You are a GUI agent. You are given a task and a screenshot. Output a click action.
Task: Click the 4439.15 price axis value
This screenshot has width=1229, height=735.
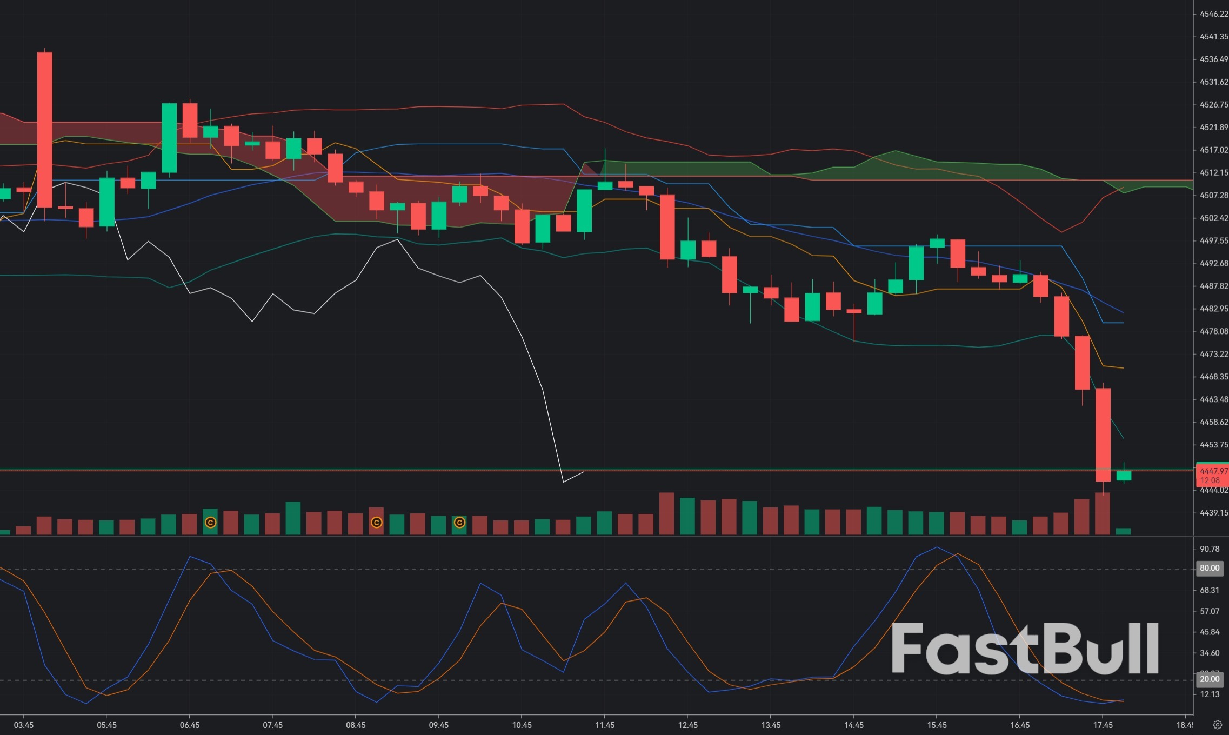pyautogui.click(x=1214, y=513)
